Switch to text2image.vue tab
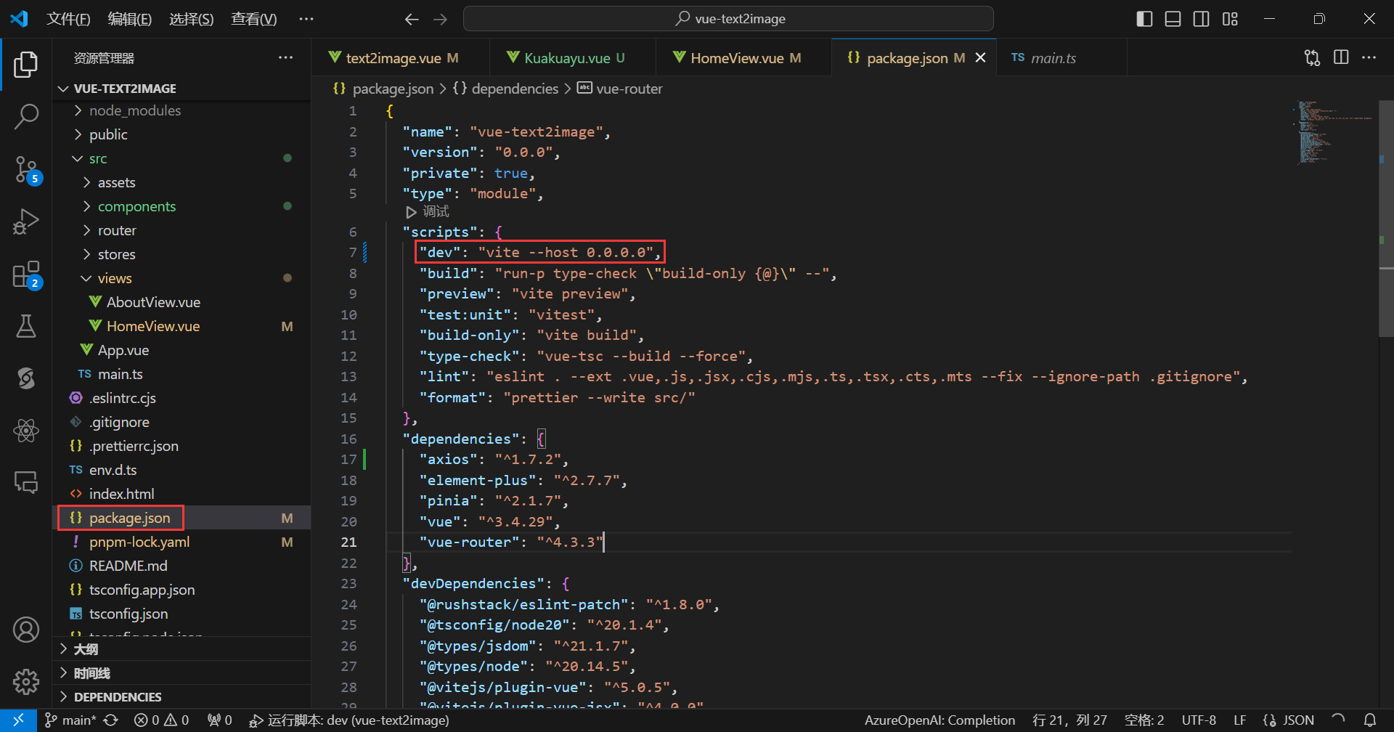Image resolution: width=1394 pixels, height=732 pixels. pyautogui.click(x=400, y=57)
